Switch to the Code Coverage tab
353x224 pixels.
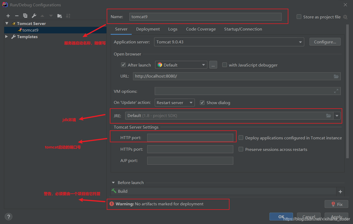click(201, 29)
